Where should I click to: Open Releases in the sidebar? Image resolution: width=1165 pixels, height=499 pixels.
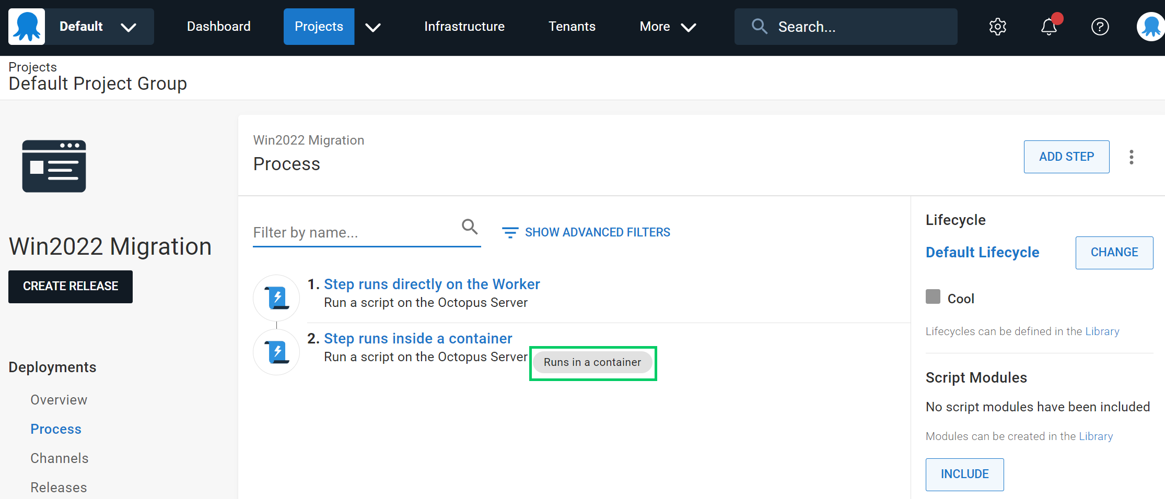click(59, 488)
